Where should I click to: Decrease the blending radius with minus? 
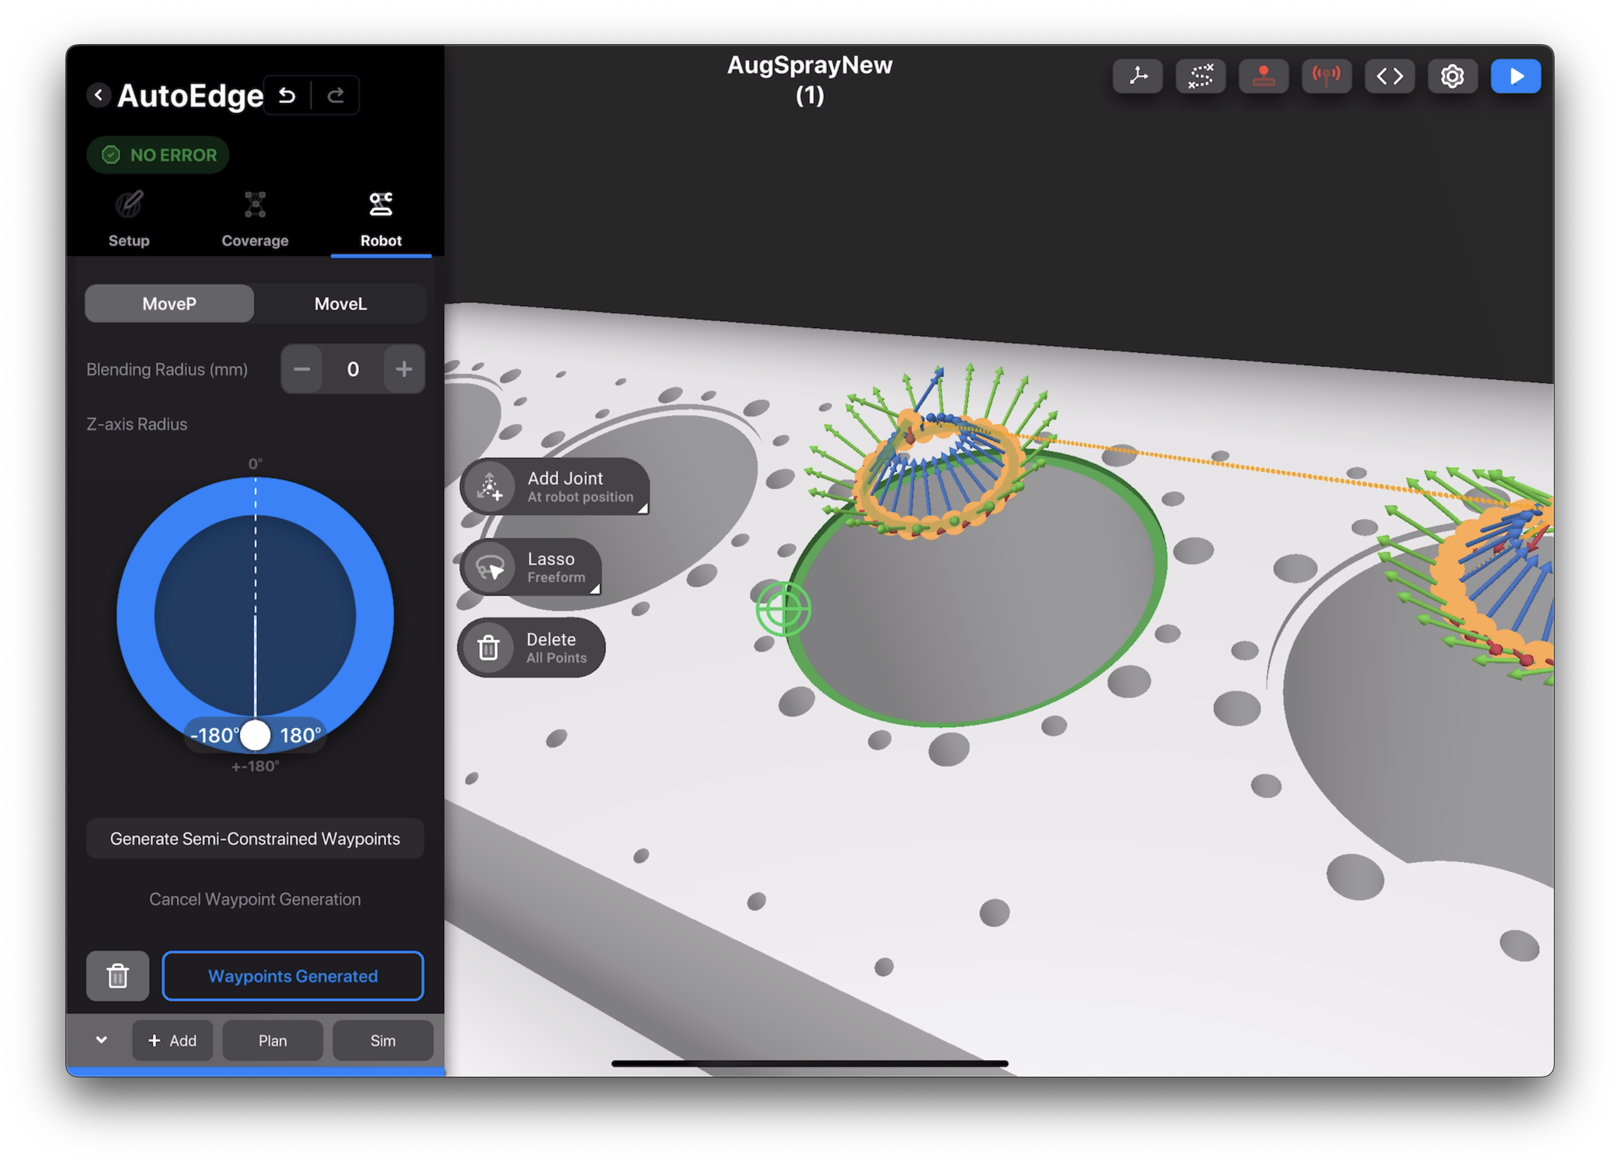[x=302, y=369]
